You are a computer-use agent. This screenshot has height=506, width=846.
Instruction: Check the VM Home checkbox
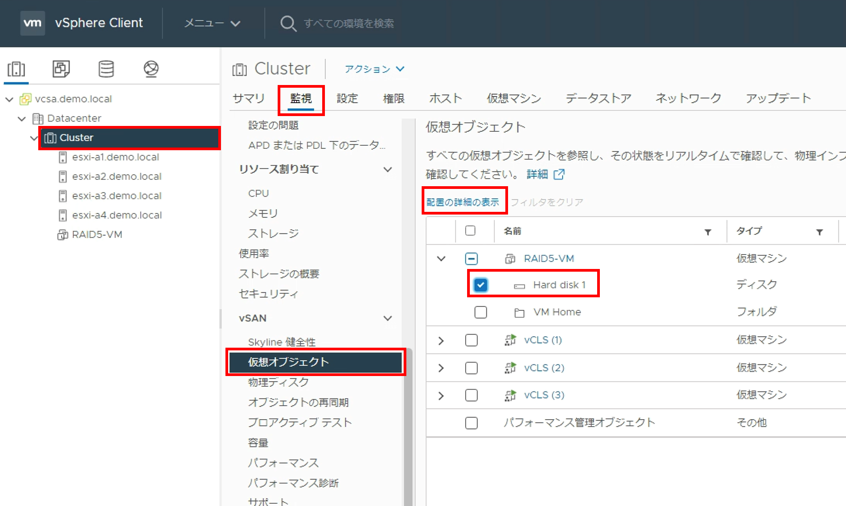tap(481, 312)
